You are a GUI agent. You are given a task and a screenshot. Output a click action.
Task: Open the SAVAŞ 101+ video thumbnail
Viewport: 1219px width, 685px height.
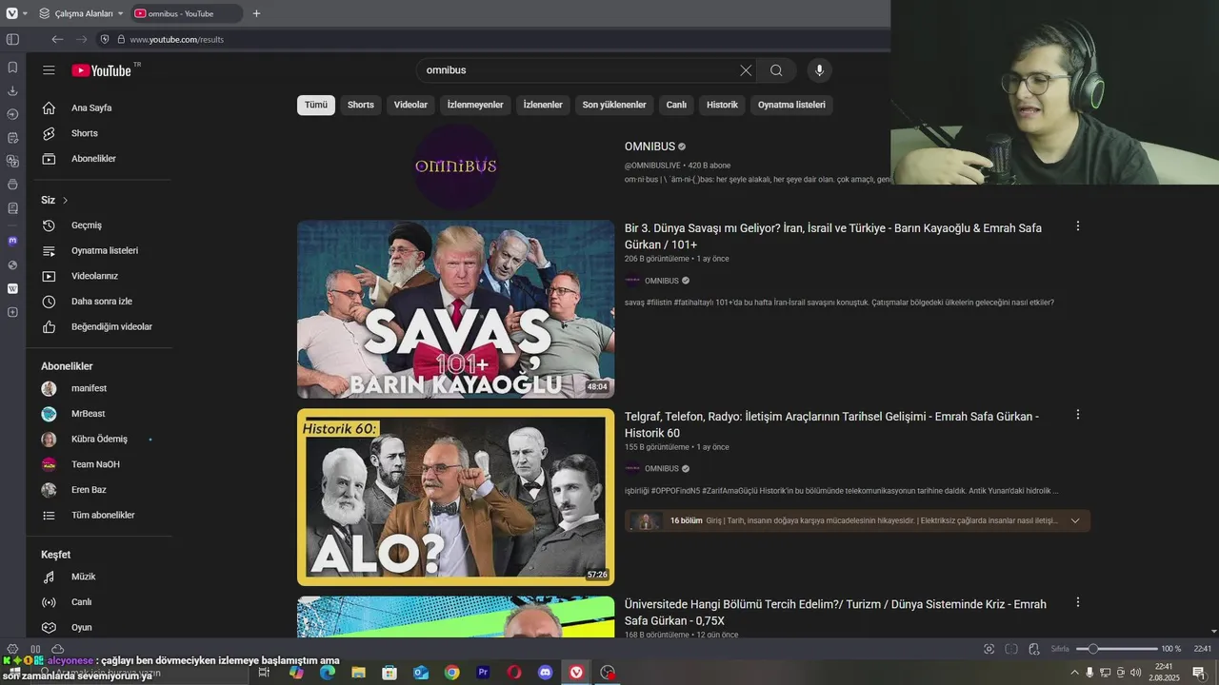(x=456, y=309)
